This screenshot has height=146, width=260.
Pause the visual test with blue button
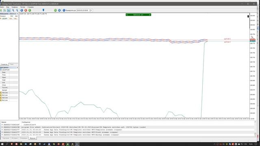[x=22, y=11]
